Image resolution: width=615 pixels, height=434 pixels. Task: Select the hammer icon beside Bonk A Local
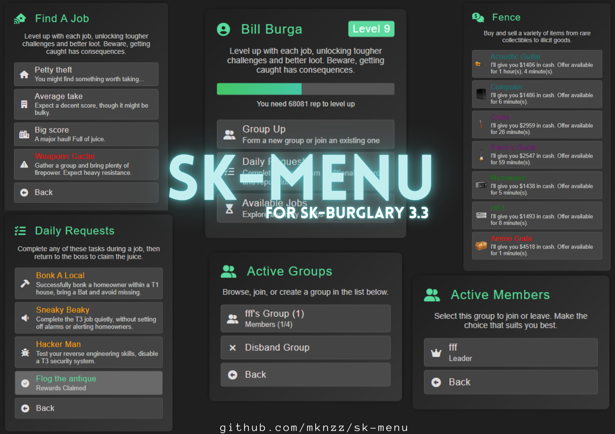(25, 284)
